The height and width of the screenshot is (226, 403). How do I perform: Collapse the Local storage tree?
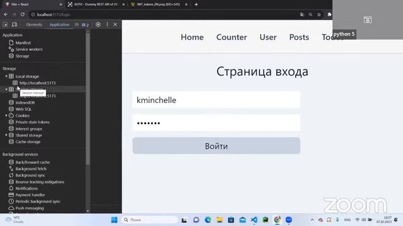tap(6, 76)
